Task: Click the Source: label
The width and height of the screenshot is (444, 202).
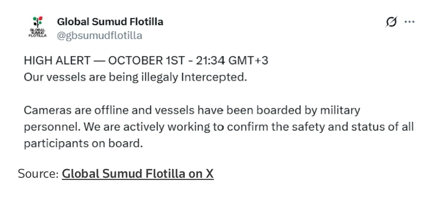Action: [38, 173]
